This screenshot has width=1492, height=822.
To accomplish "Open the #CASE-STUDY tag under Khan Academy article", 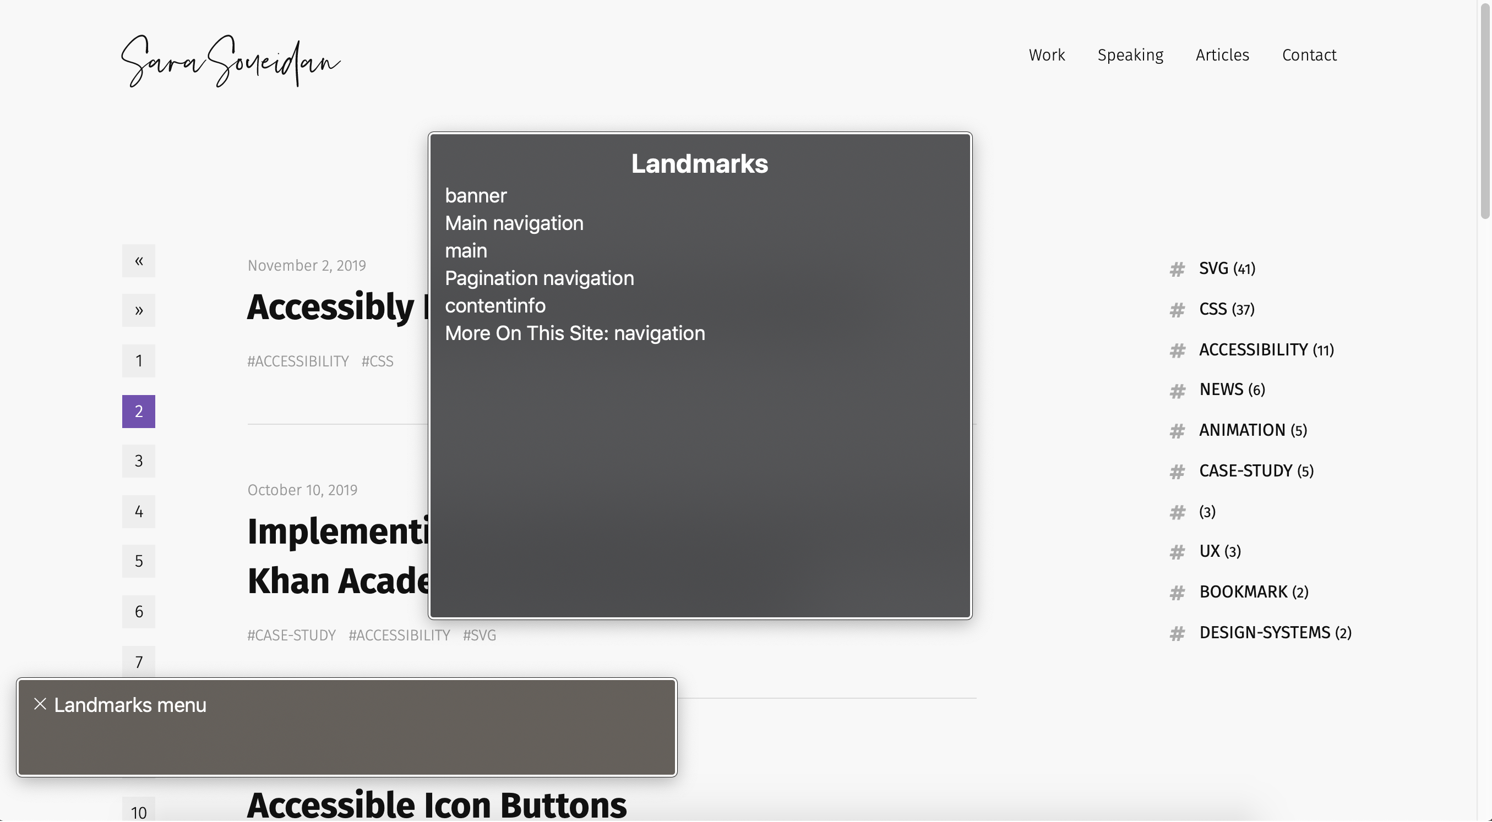I will tap(291, 635).
